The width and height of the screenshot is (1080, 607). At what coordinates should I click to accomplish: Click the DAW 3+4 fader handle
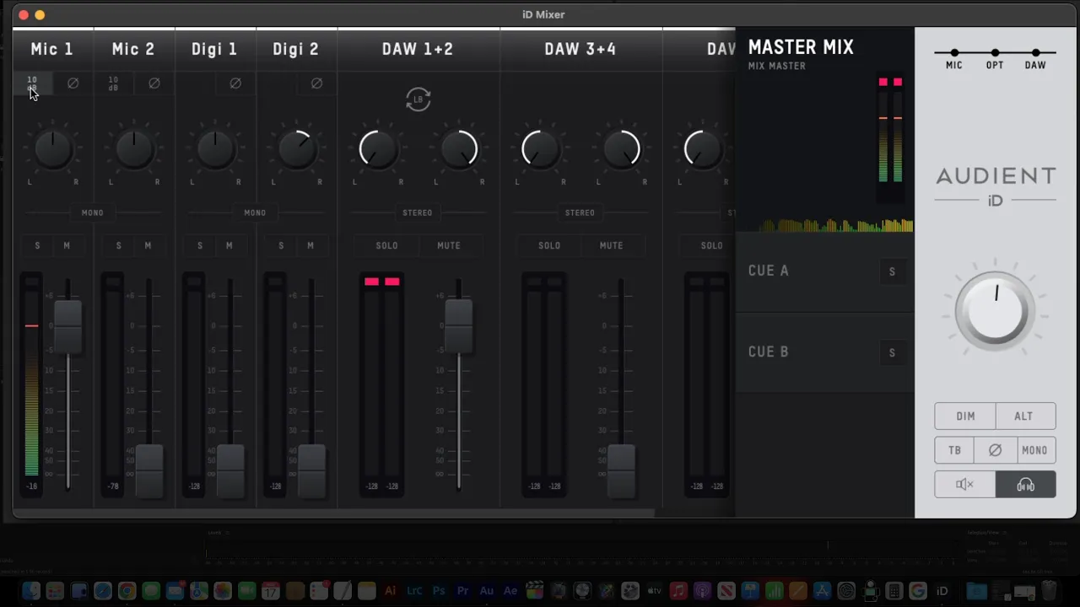pos(621,472)
